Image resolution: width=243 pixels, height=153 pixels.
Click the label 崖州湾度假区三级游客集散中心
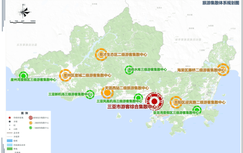pos(33,80)
